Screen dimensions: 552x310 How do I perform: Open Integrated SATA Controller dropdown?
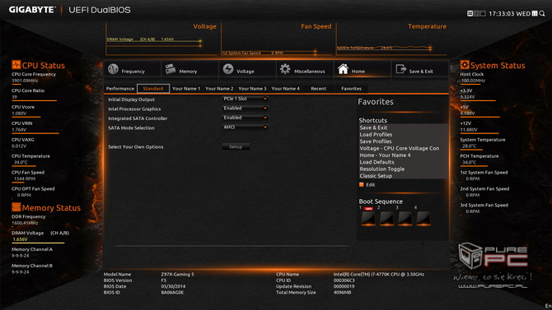click(246, 118)
